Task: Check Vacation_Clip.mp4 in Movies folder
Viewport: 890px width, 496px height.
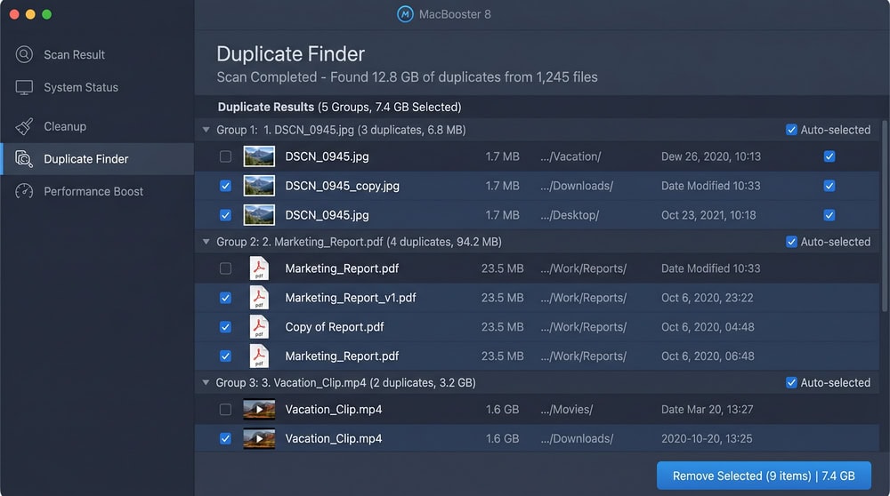Action: [225, 409]
